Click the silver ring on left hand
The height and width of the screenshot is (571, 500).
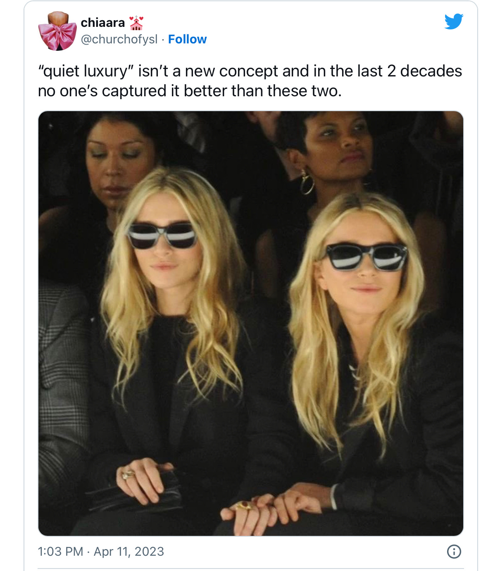[128, 474]
